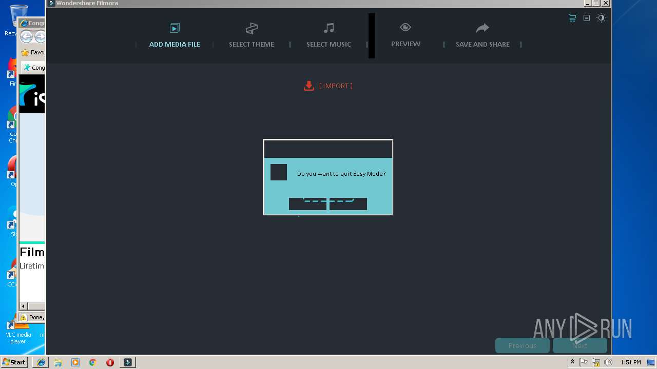Image resolution: width=657 pixels, height=369 pixels.
Task: Click the Add Media File step icon
Action: [175, 28]
